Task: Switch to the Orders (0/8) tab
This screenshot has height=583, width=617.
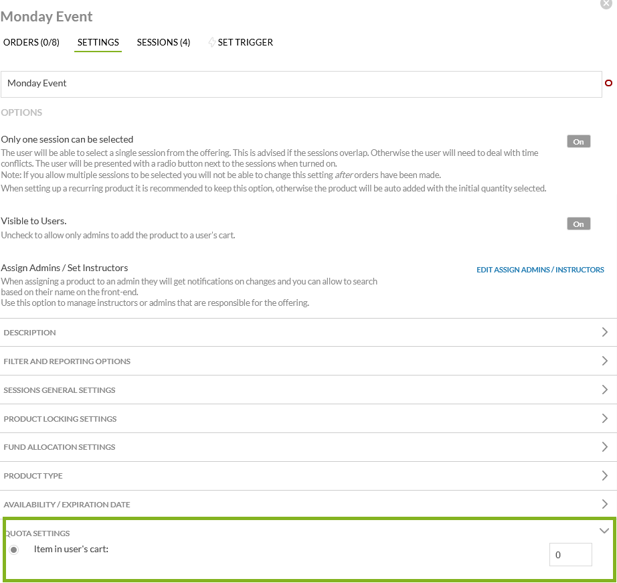Action: 31,42
